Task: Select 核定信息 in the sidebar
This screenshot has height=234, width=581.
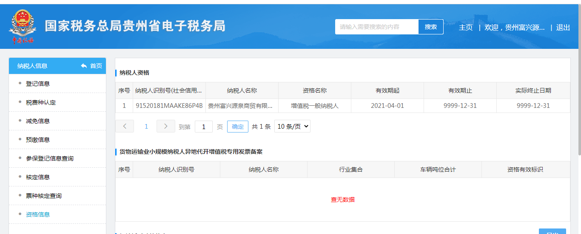Action: pos(38,177)
